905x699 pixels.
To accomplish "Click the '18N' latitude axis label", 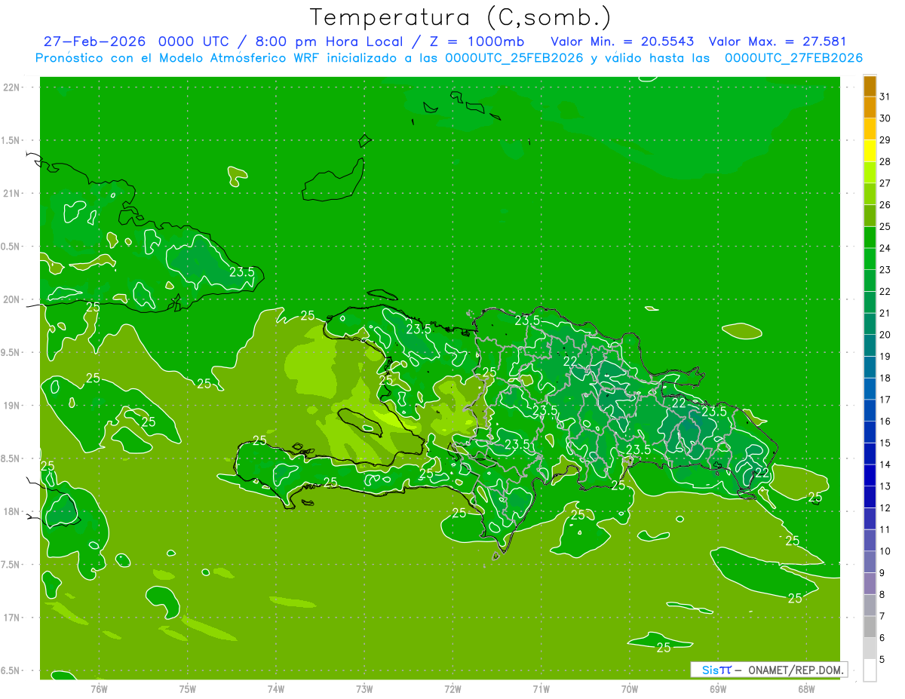I will click(12, 511).
